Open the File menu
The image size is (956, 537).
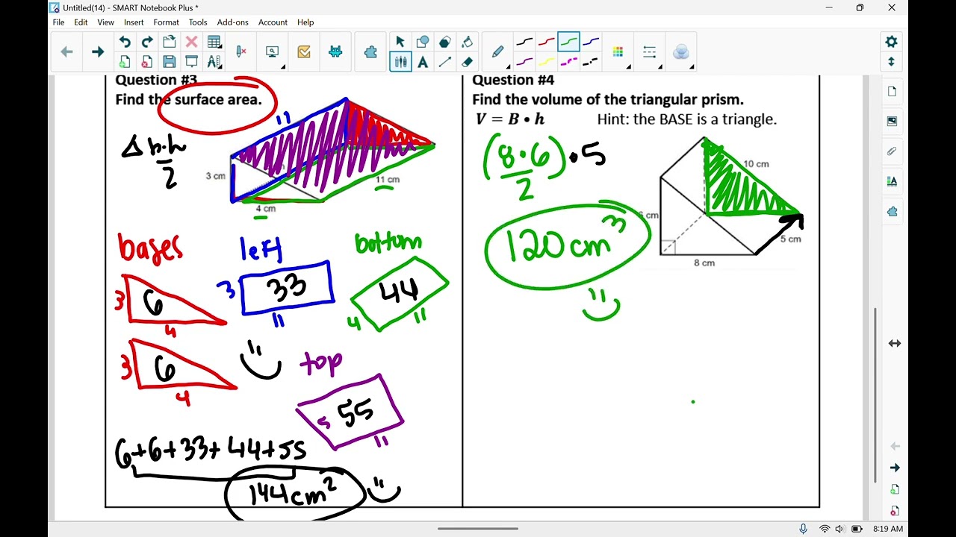tap(58, 22)
